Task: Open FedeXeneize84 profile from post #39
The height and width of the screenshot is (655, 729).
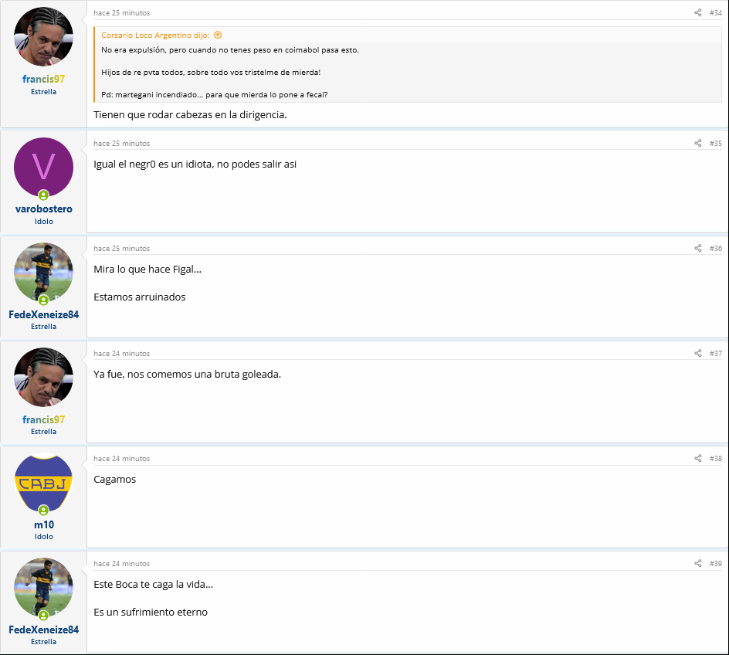Action: 44,630
